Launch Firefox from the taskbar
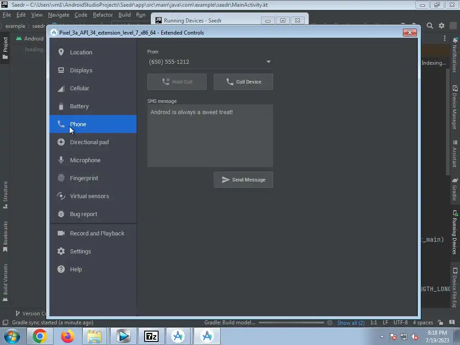 (x=67, y=336)
